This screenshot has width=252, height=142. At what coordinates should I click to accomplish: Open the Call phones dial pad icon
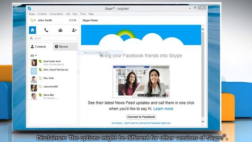pyautogui.click(x=46, y=30)
